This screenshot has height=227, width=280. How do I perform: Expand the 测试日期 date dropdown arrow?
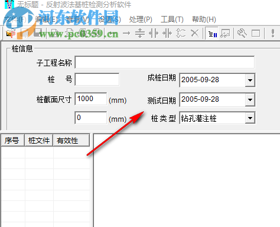pos(250,100)
